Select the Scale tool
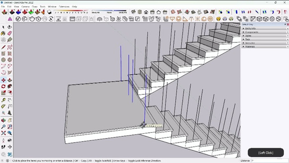Image resolution: width=289 pixels, height=163 pixels. 3,93
